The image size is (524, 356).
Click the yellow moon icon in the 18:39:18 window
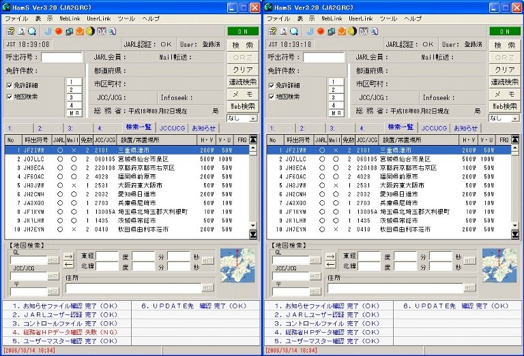[353, 31]
